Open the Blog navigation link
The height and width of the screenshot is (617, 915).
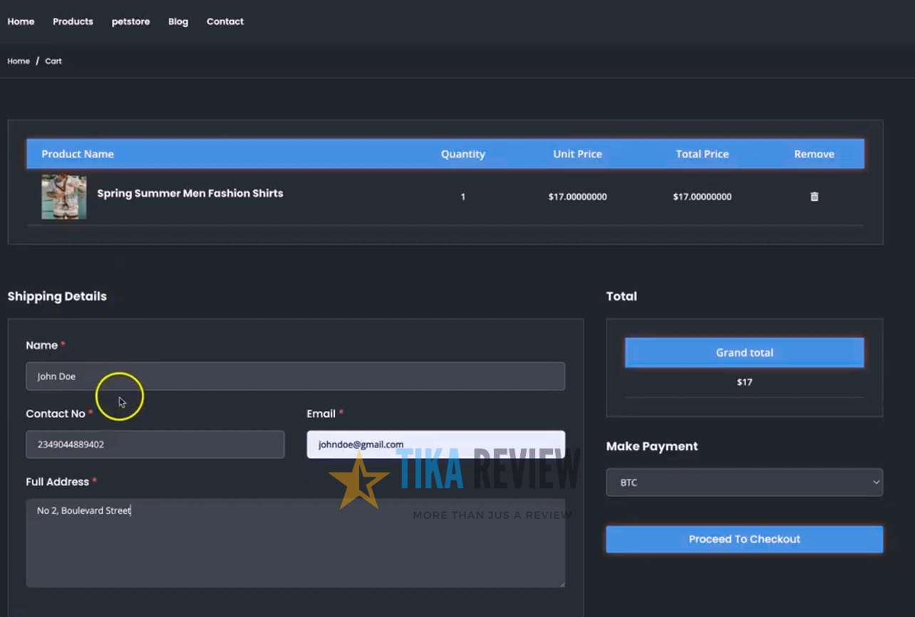point(178,21)
